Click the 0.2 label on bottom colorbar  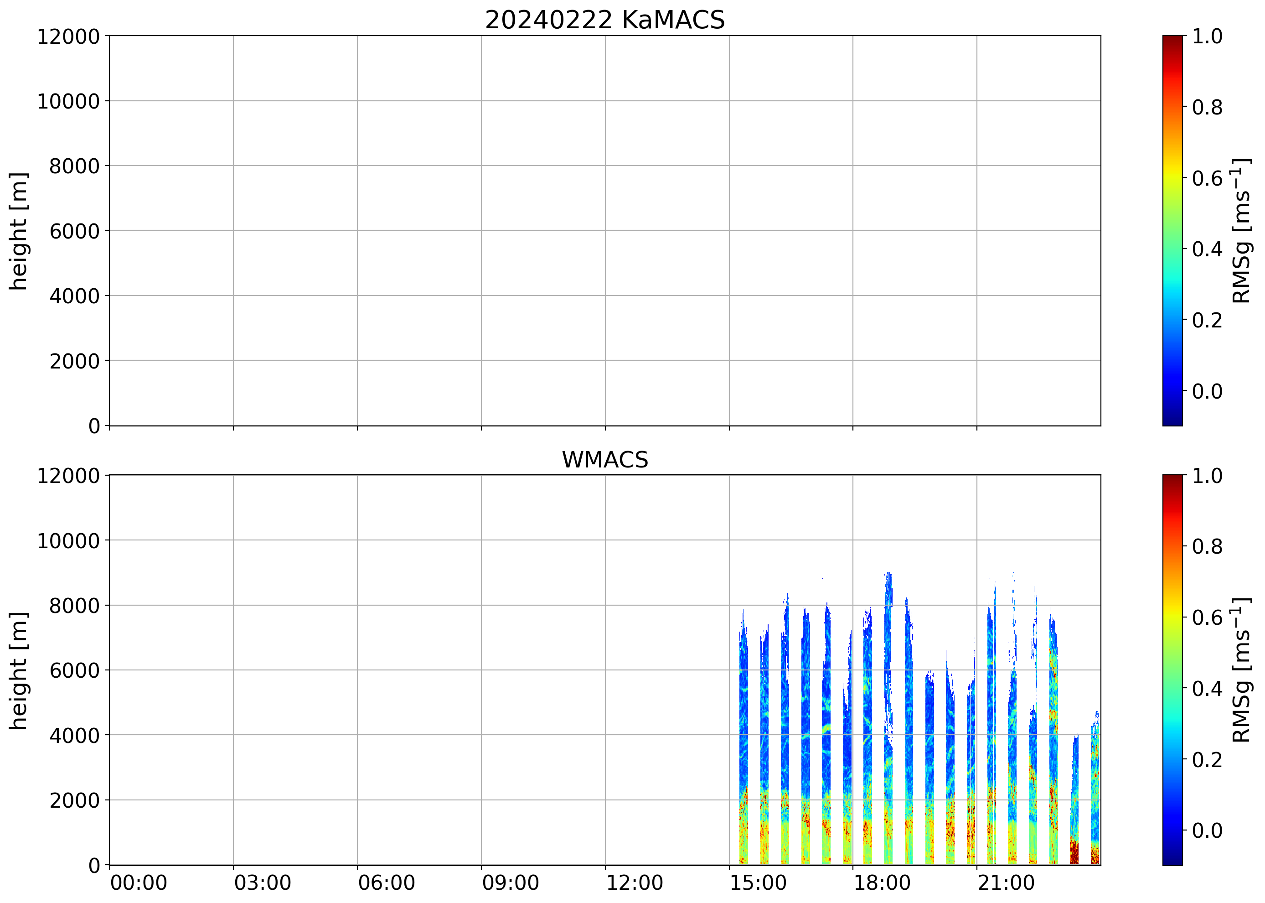1207,759
